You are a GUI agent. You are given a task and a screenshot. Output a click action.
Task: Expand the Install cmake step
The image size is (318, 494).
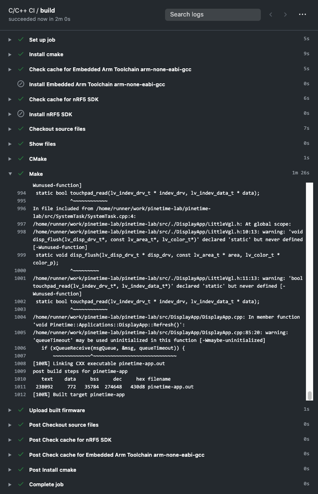(x=10, y=55)
